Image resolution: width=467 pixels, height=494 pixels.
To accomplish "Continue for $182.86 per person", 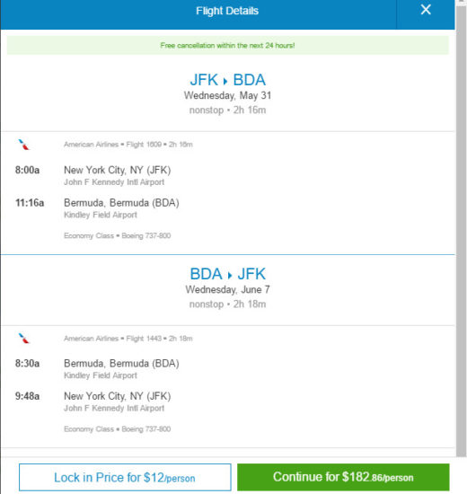I will pyautogui.click(x=343, y=477).
